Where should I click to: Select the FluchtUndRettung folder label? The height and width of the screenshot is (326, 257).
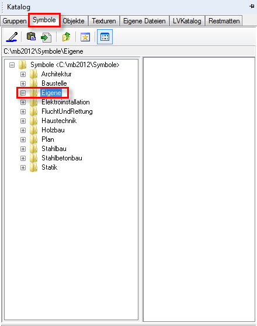click(67, 111)
